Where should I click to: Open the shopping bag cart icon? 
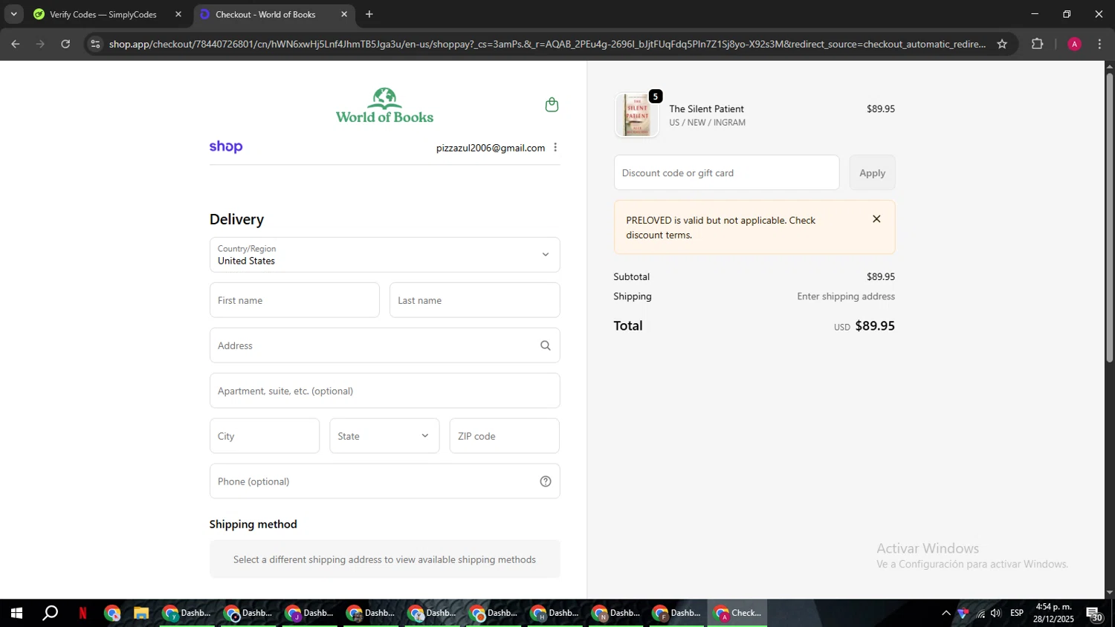pyautogui.click(x=552, y=105)
